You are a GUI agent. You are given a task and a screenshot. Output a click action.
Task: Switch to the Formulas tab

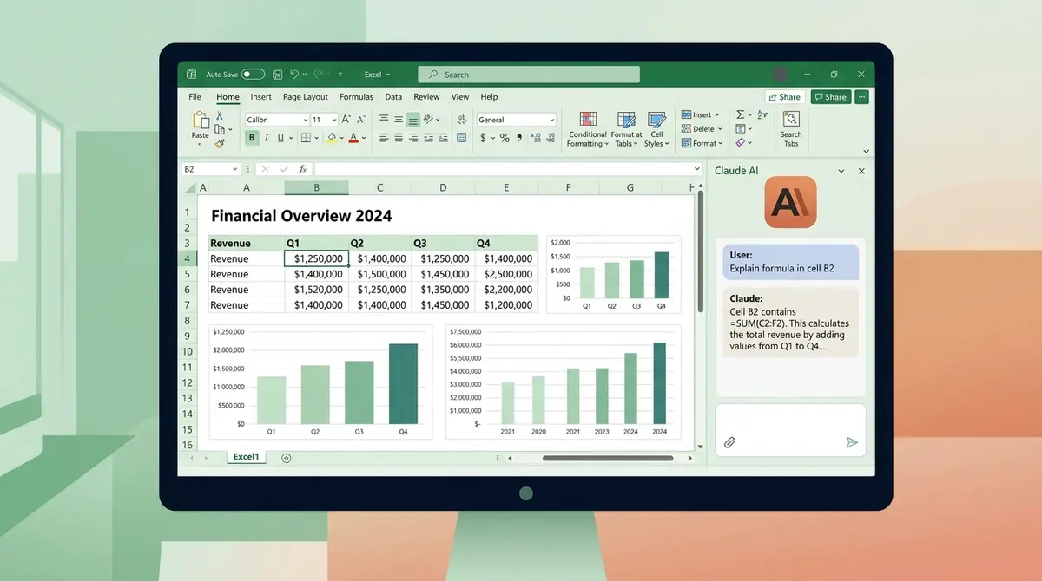(x=356, y=97)
